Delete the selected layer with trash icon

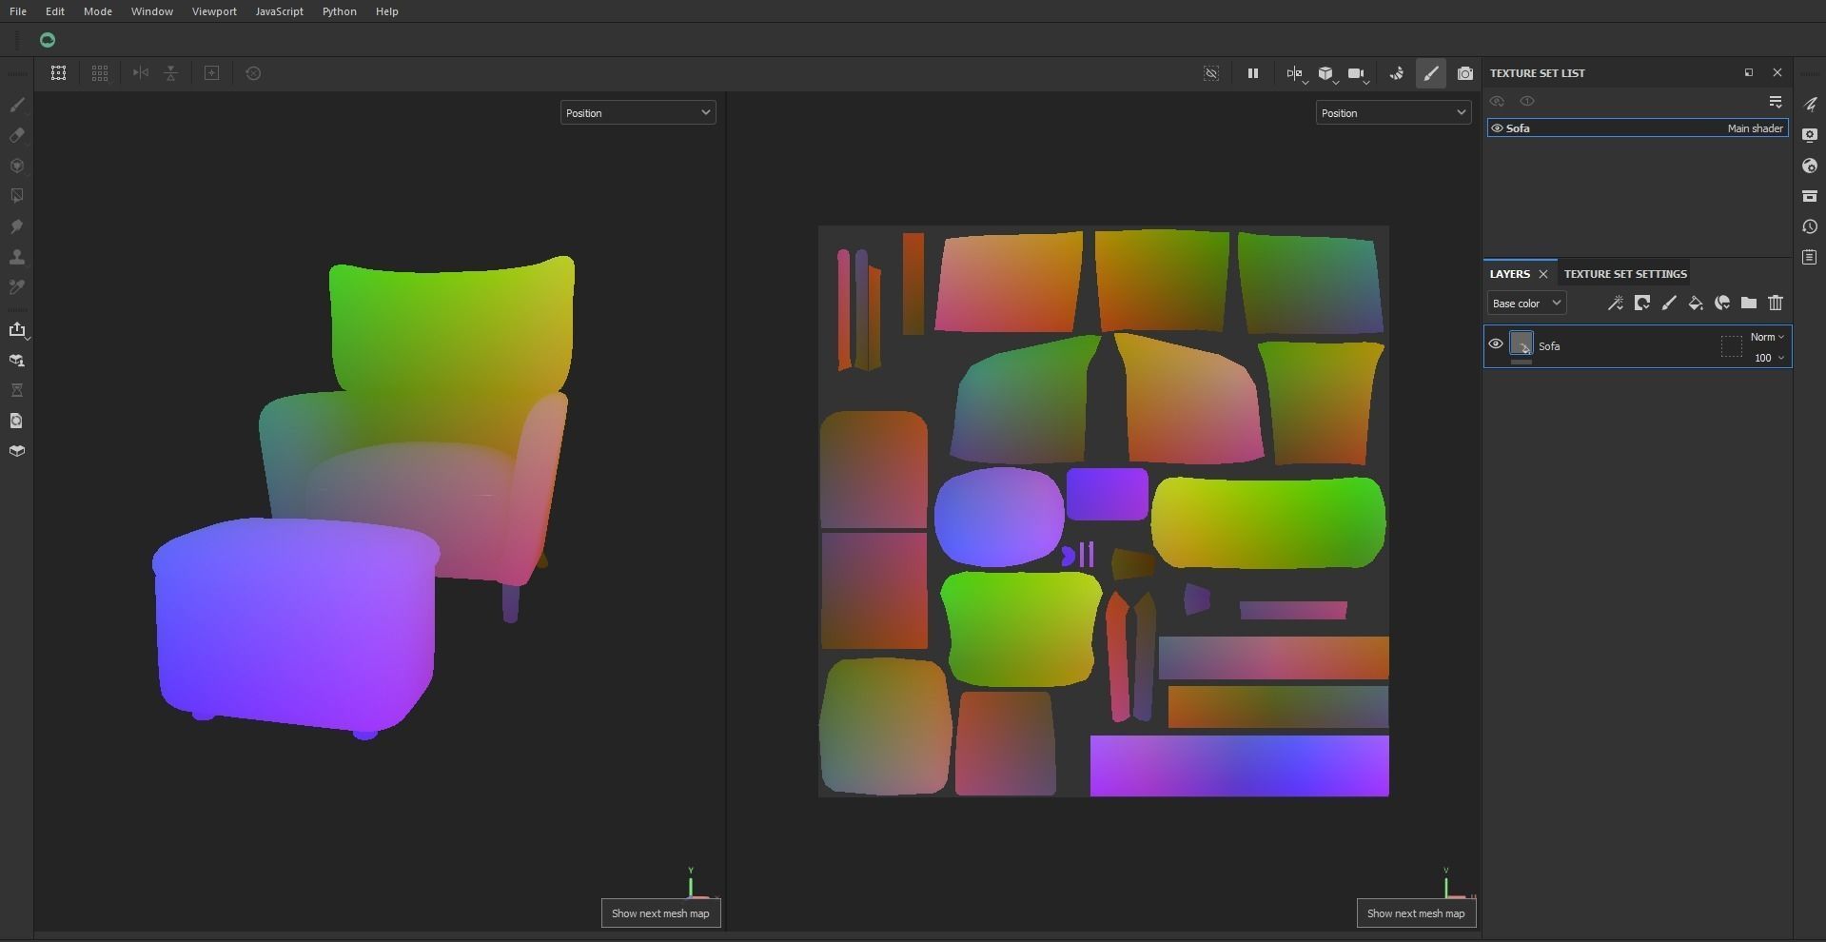1776,304
